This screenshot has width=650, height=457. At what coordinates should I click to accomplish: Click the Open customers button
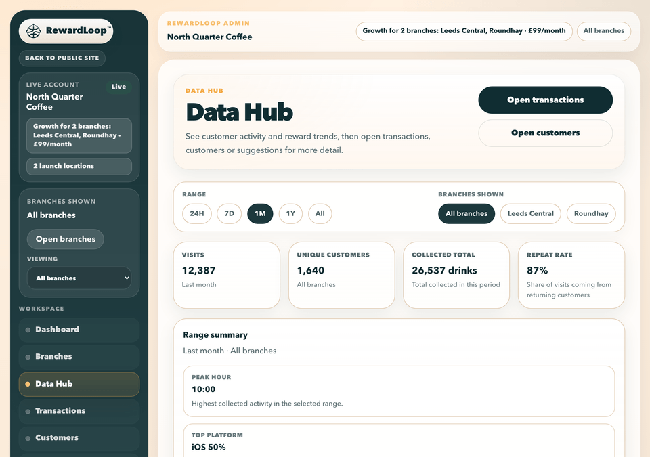(546, 133)
